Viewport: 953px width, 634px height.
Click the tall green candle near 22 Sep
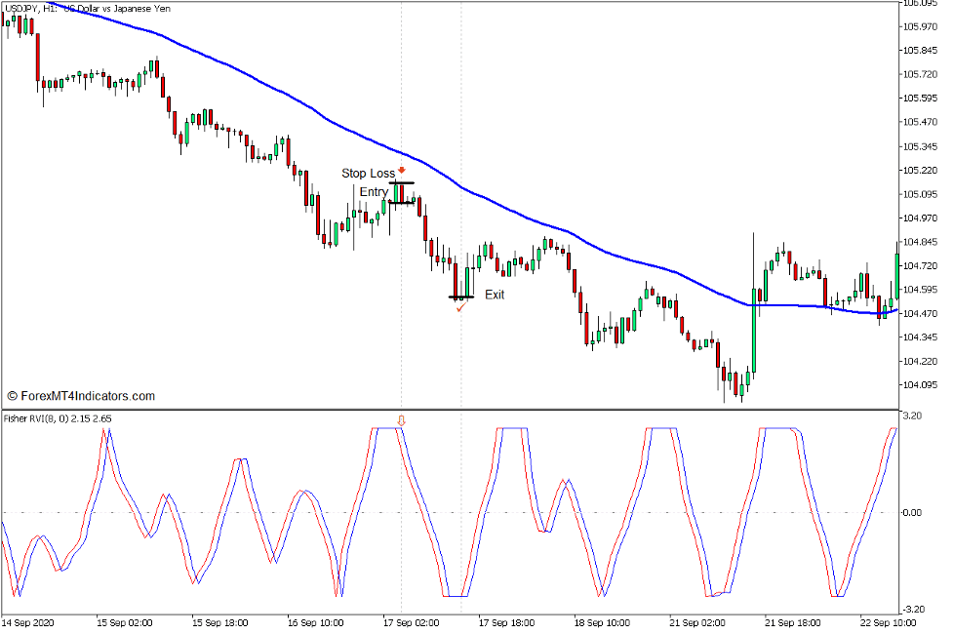click(x=894, y=278)
